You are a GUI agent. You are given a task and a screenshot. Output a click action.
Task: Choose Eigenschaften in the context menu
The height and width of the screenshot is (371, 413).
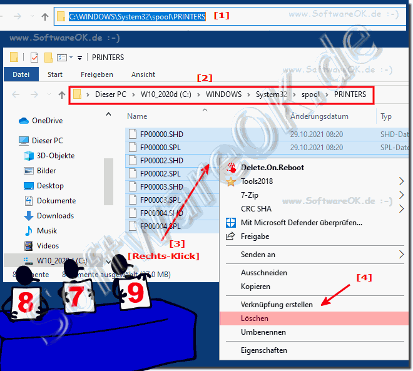pyautogui.click(x=314, y=350)
